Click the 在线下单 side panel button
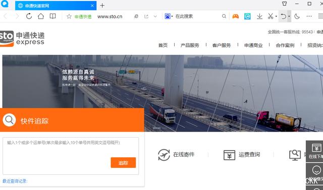This screenshot has width=323, height=190. [x=314, y=151]
